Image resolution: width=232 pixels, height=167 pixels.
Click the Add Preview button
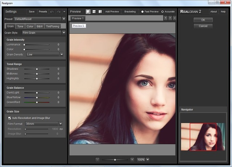(x=112, y=12)
